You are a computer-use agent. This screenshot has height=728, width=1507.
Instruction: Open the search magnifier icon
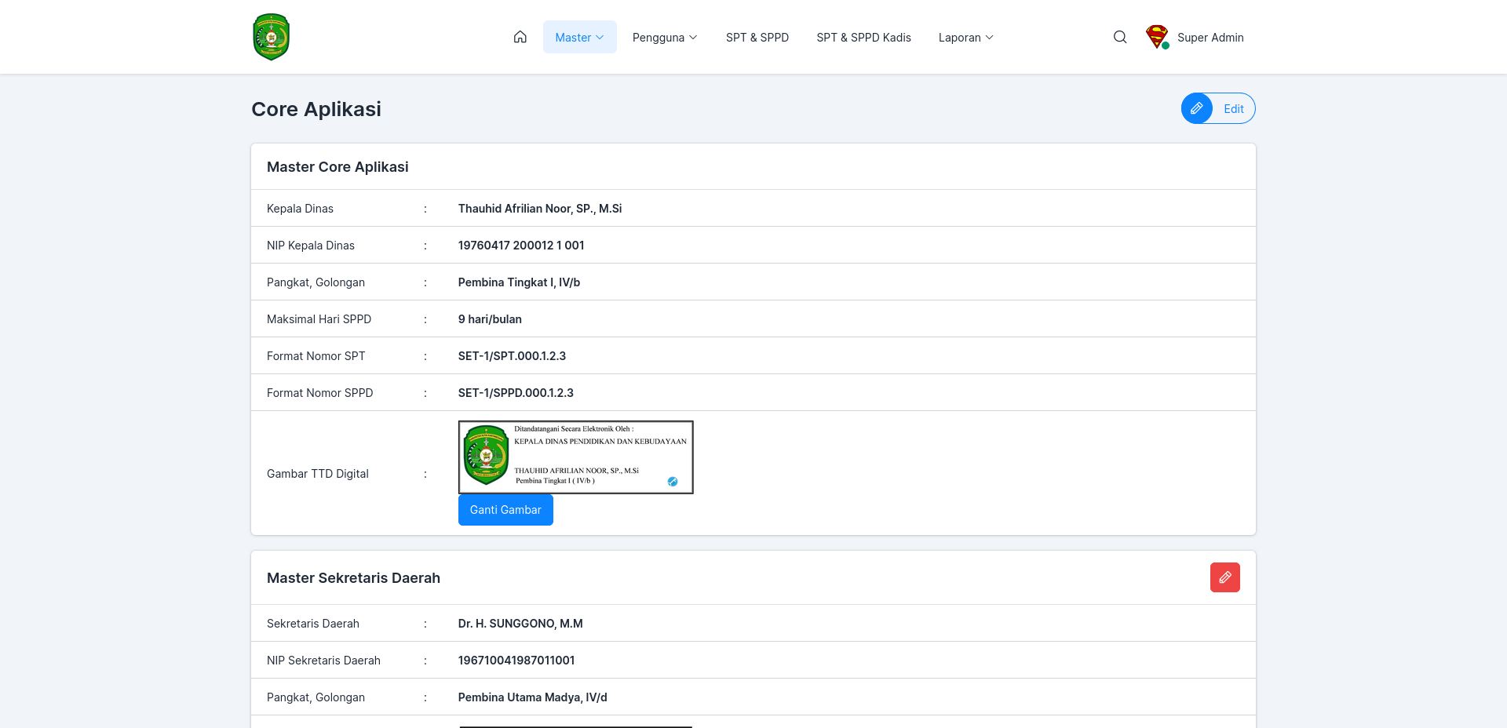[1120, 37]
